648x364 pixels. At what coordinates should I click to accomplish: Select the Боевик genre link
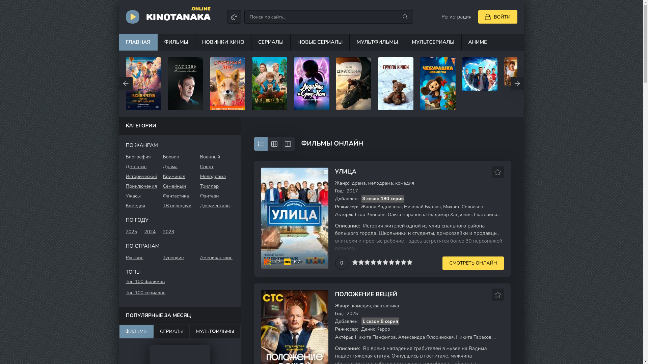click(x=171, y=157)
